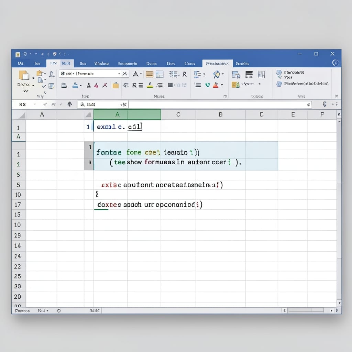352x352 pixels.
Task: Click the copy icon above the document icon
Action: [x=40, y=73]
